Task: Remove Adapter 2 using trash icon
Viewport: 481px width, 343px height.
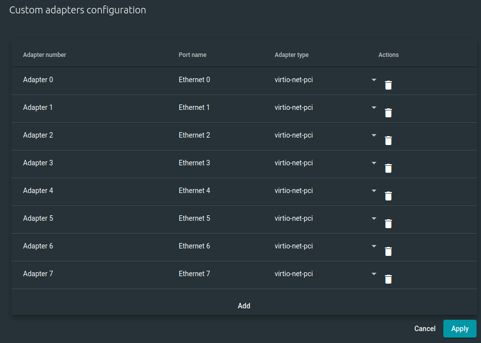Action: (388, 141)
